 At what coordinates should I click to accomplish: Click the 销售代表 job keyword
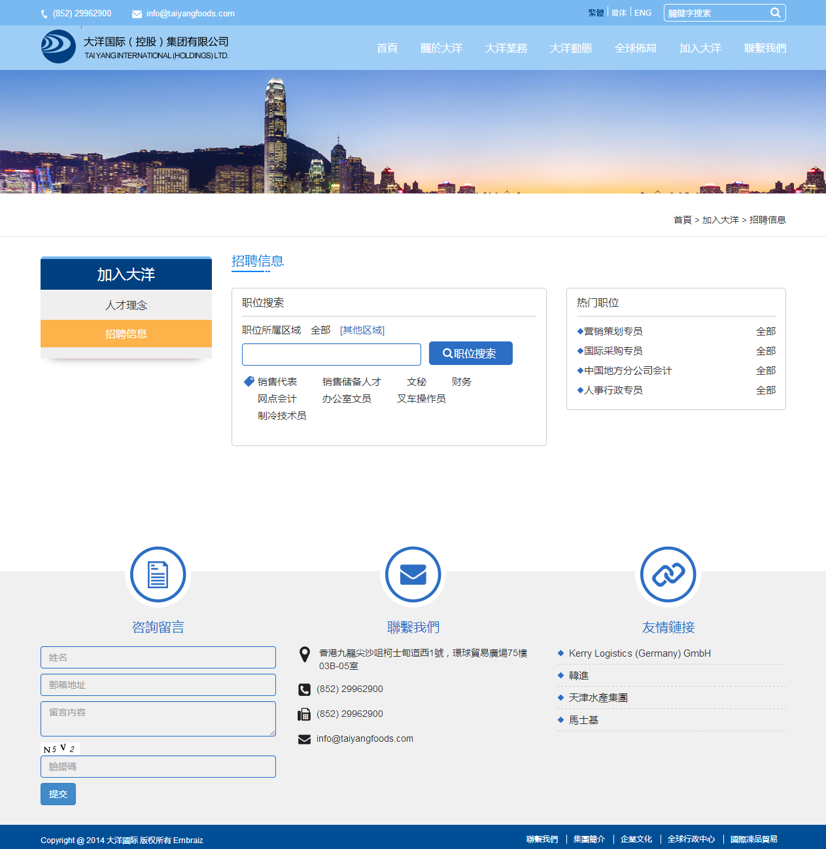coord(277,382)
